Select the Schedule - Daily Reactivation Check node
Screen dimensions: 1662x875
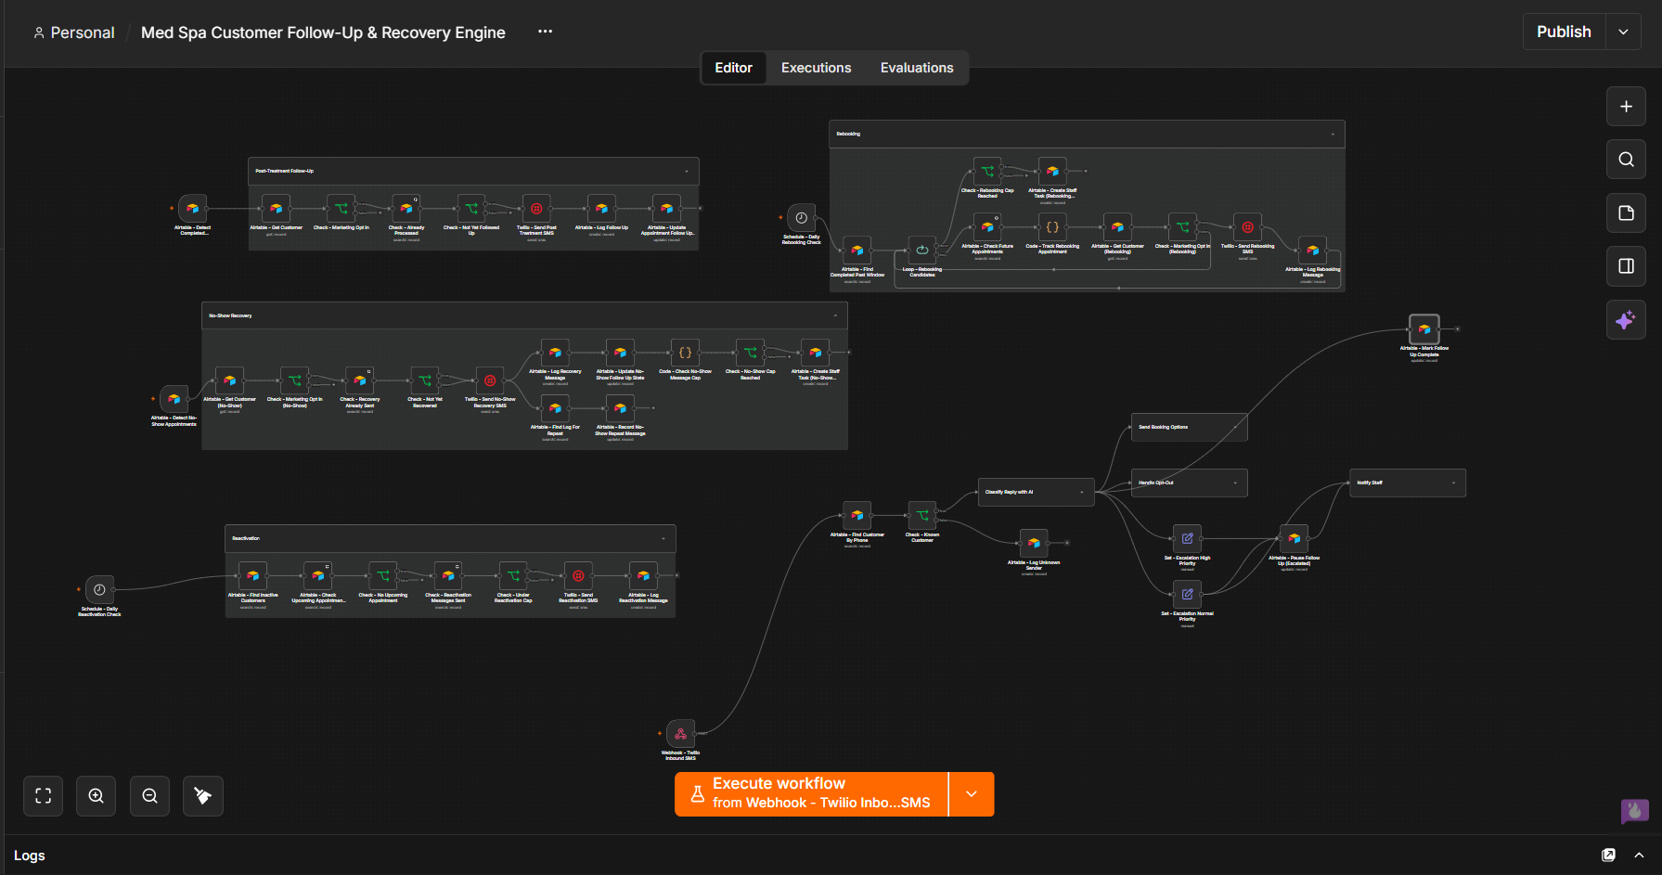[99, 589]
